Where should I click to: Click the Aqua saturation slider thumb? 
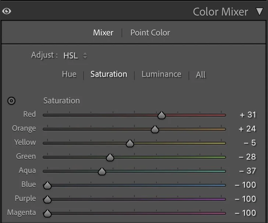(x=102, y=171)
